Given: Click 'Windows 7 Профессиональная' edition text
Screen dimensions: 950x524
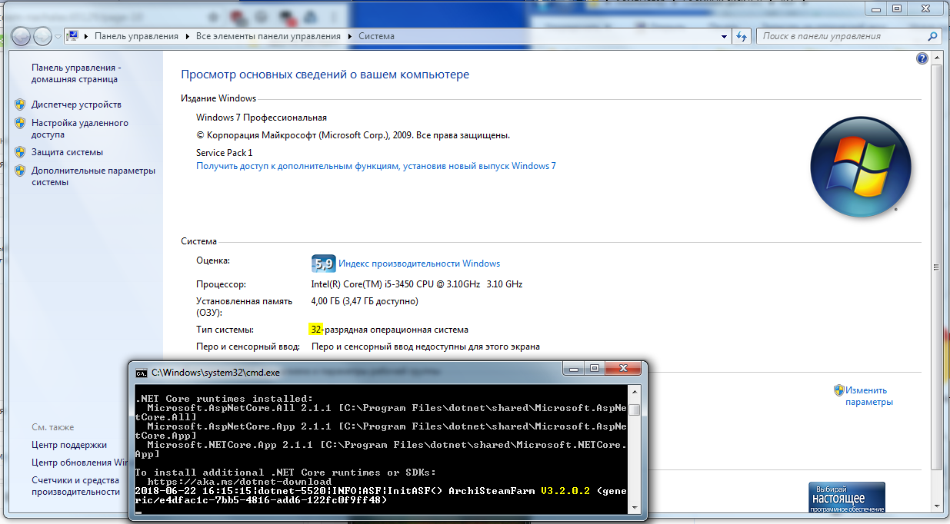Looking at the screenshot, I should (262, 118).
